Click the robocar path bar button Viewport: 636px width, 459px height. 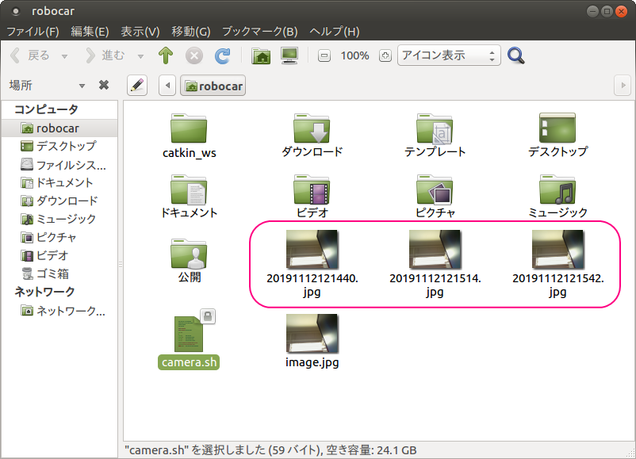tap(213, 86)
